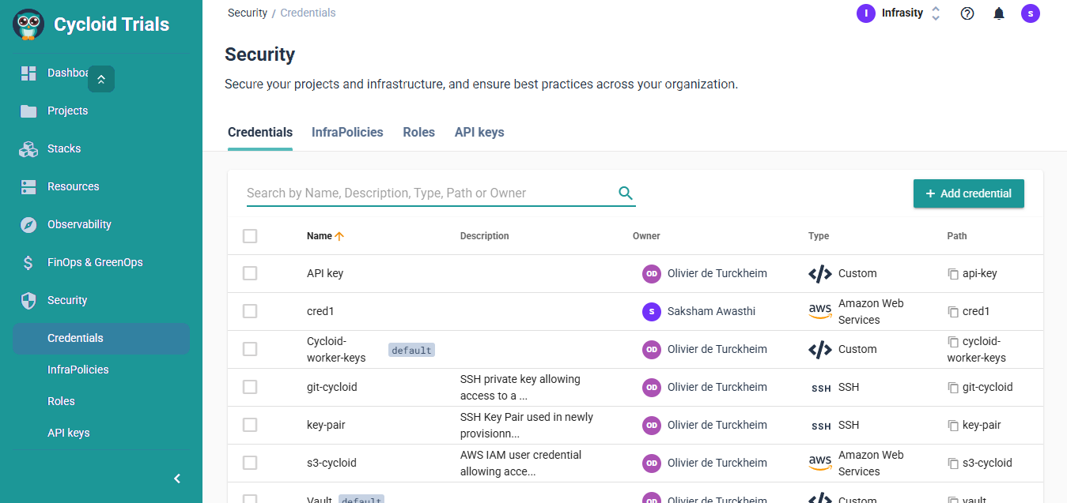Click the AWS logo in cred1 row
The height and width of the screenshot is (503, 1067).
(820, 312)
